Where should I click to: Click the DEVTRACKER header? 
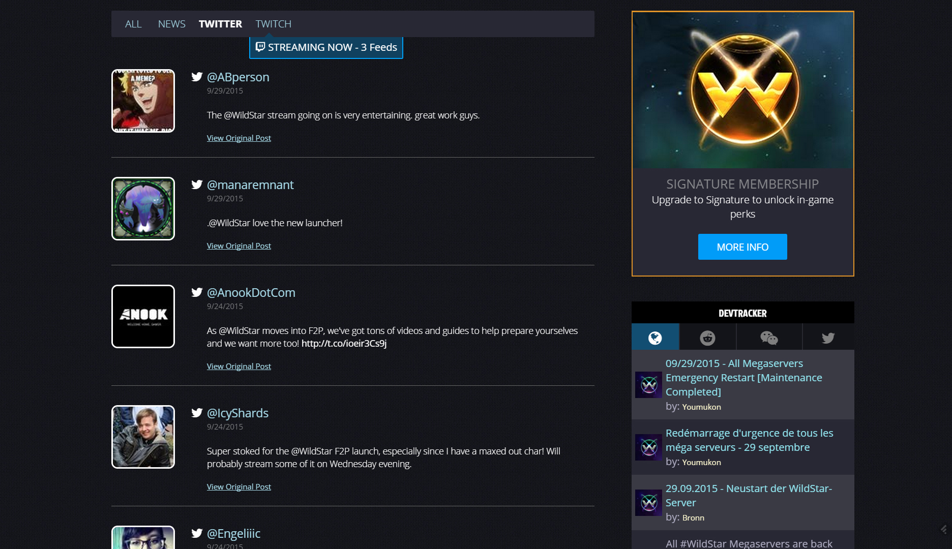pos(742,313)
